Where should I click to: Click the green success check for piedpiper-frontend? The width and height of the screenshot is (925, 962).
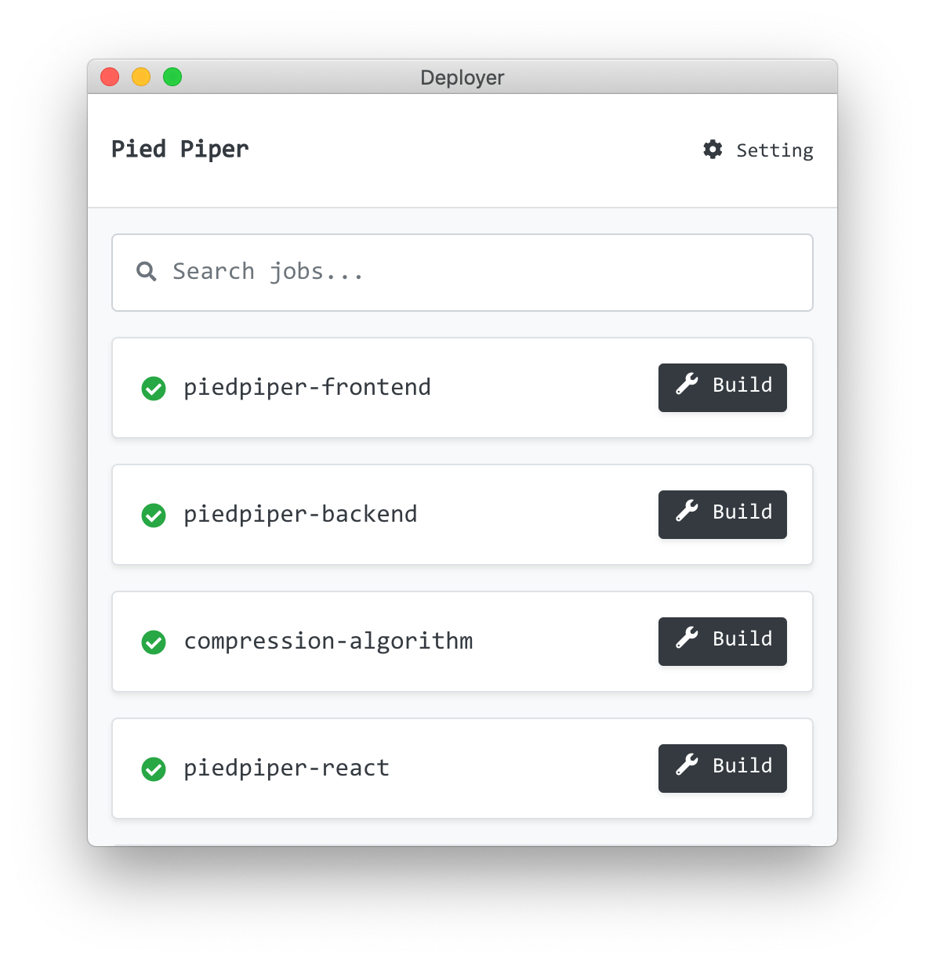coord(154,388)
